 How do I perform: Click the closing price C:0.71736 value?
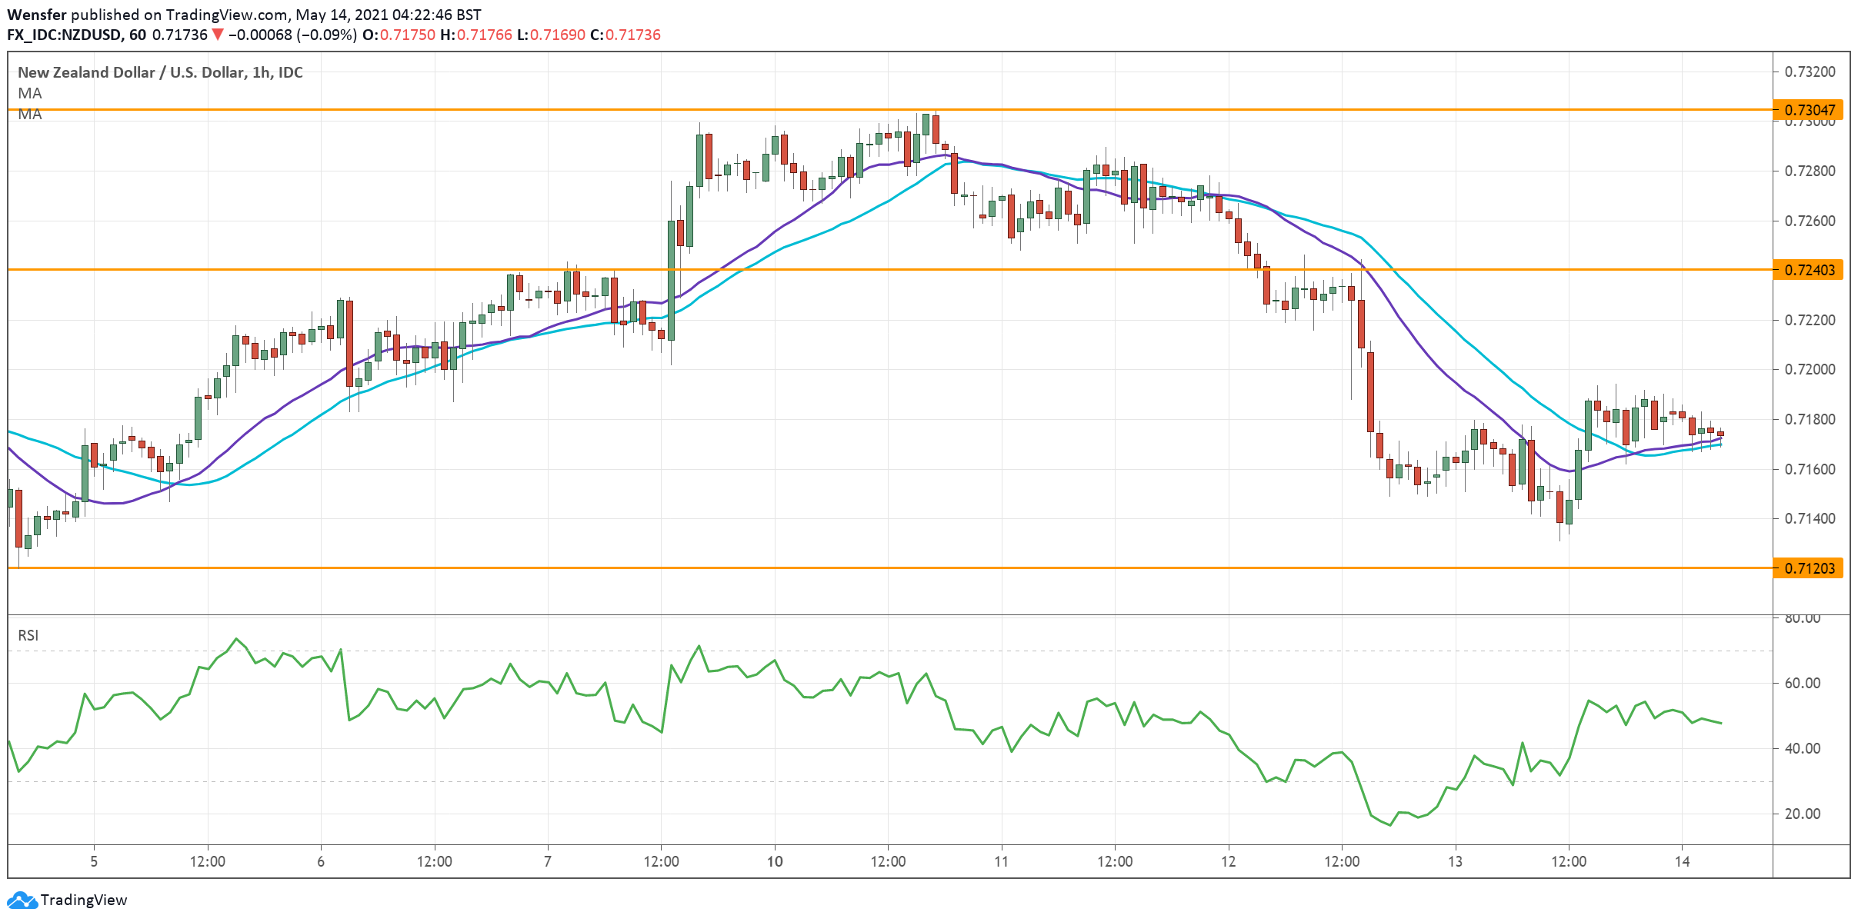[625, 35]
